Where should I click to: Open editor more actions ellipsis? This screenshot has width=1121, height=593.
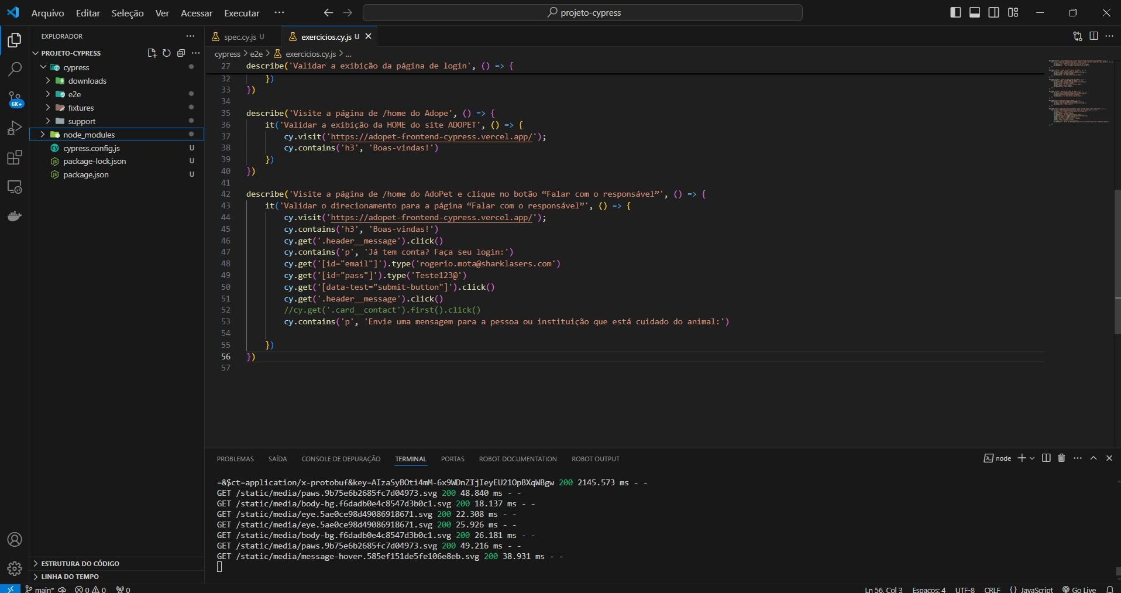click(x=1109, y=36)
